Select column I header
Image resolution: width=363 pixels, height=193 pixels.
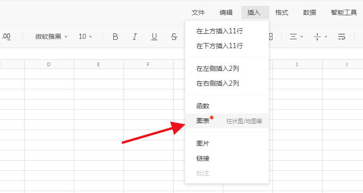[x=298, y=64]
